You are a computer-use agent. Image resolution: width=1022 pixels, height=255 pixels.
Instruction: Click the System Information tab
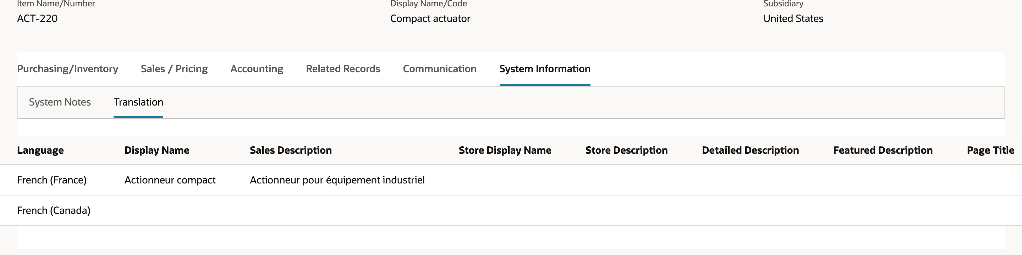[545, 69]
